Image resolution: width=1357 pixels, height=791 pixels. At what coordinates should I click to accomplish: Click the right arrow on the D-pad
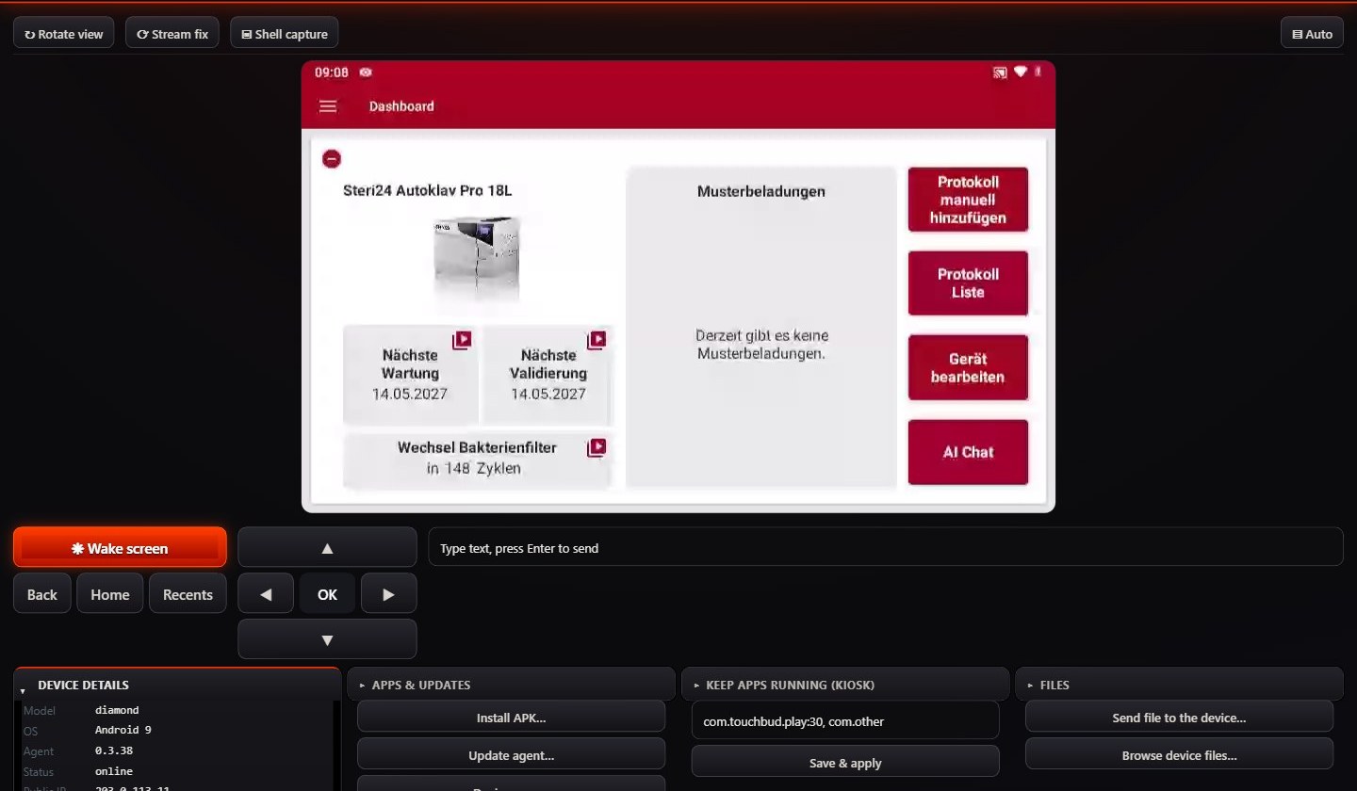pyautogui.click(x=389, y=594)
